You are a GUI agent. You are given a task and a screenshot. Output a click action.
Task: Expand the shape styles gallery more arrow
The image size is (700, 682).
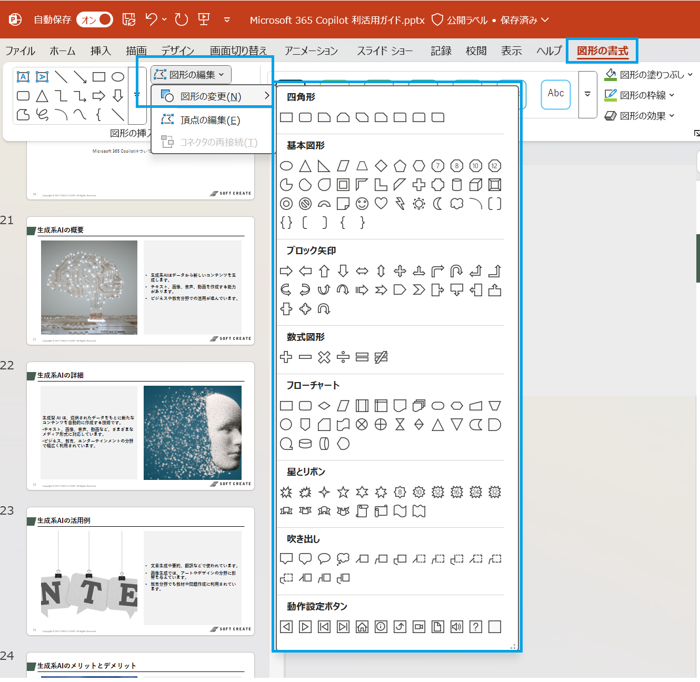(x=587, y=94)
